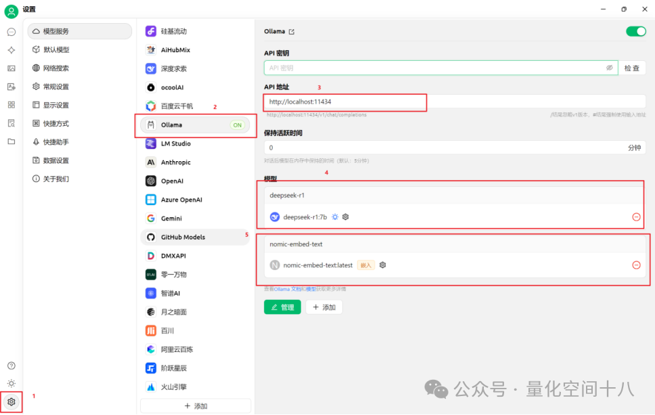Open the agents sparkle sidebar icon
The image size is (655, 415).
point(12,50)
